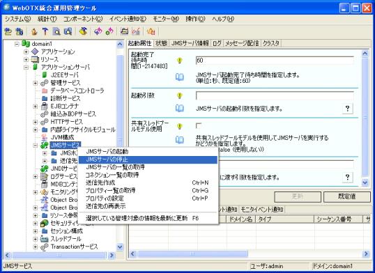Collapse the domain1 tree node
The image size is (375, 273).
click(17, 44)
